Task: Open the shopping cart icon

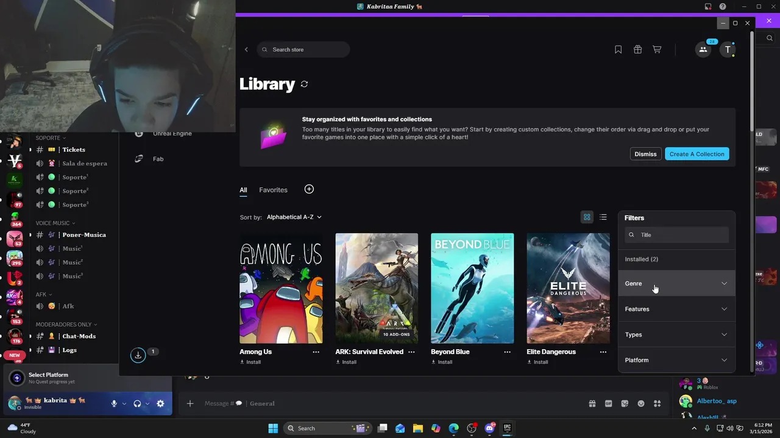Action: (x=657, y=49)
